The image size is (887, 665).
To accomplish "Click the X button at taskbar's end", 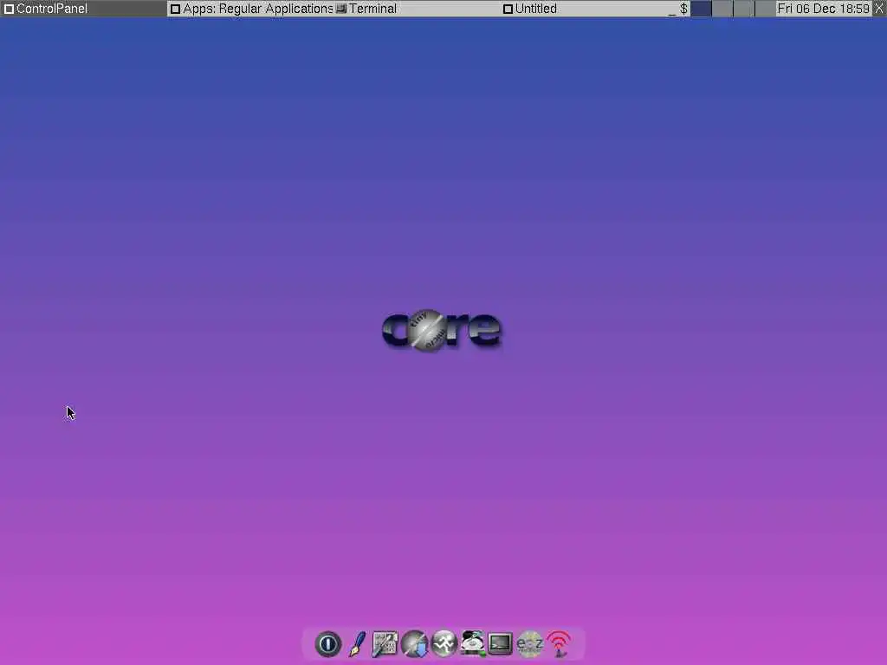I will click(x=879, y=9).
